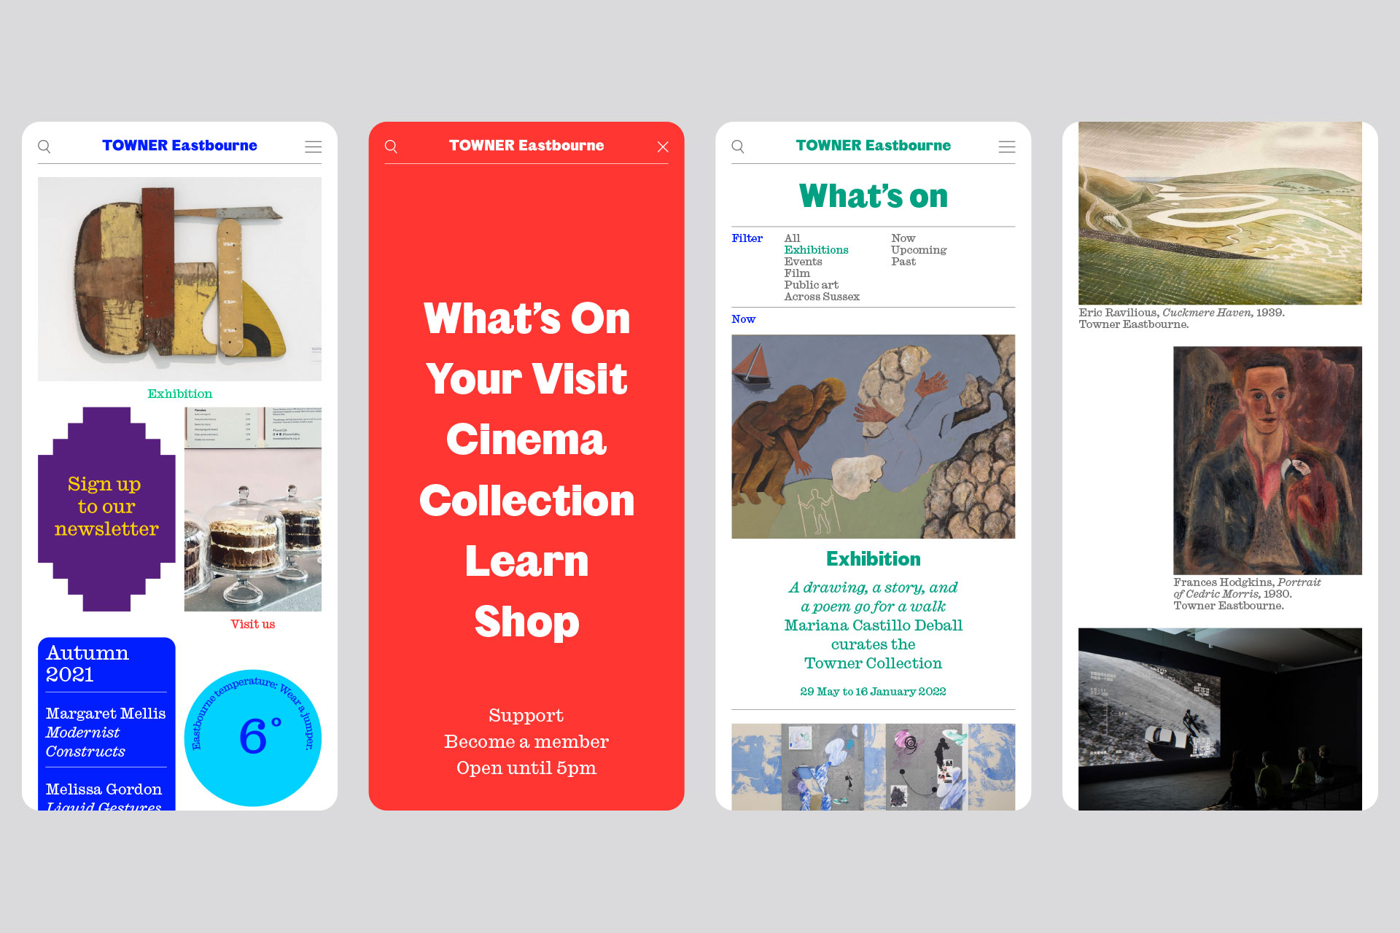Click search icon on blue Towner screen
Image resolution: width=1400 pixels, height=933 pixels.
point(44,147)
